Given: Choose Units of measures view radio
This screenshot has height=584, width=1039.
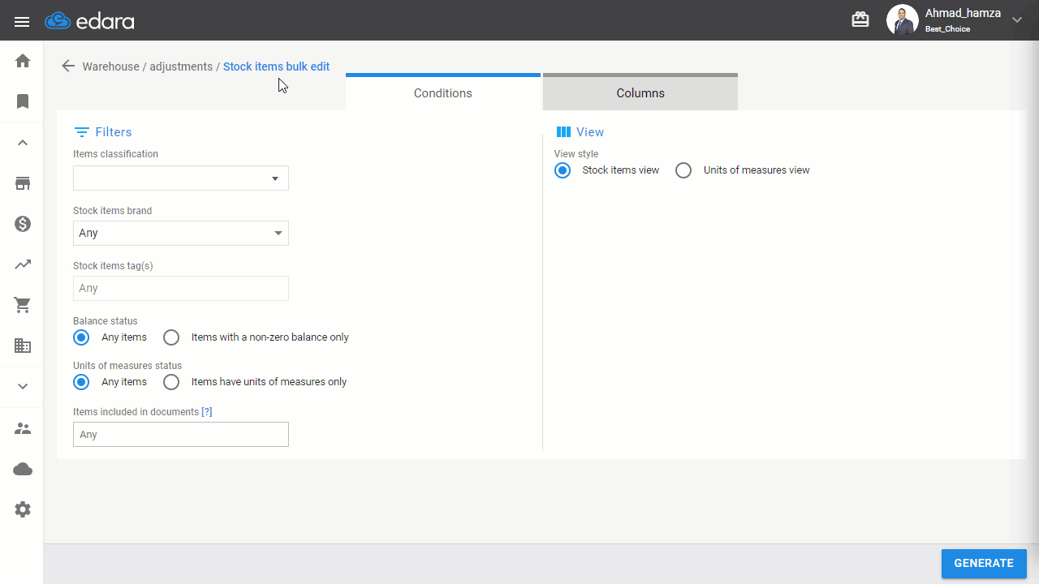Looking at the screenshot, I should pos(683,170).
